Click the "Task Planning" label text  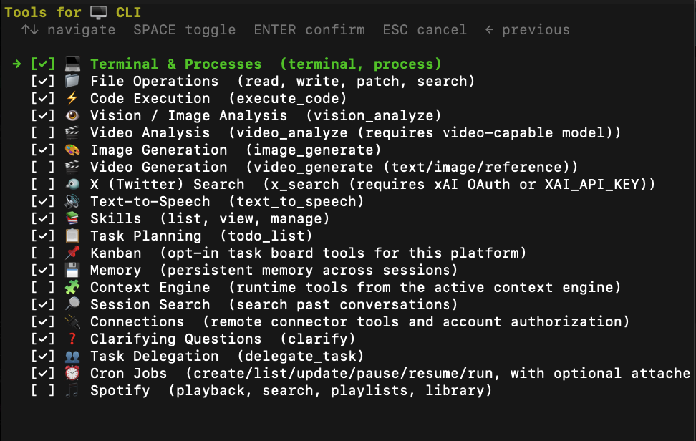[146, 236]
